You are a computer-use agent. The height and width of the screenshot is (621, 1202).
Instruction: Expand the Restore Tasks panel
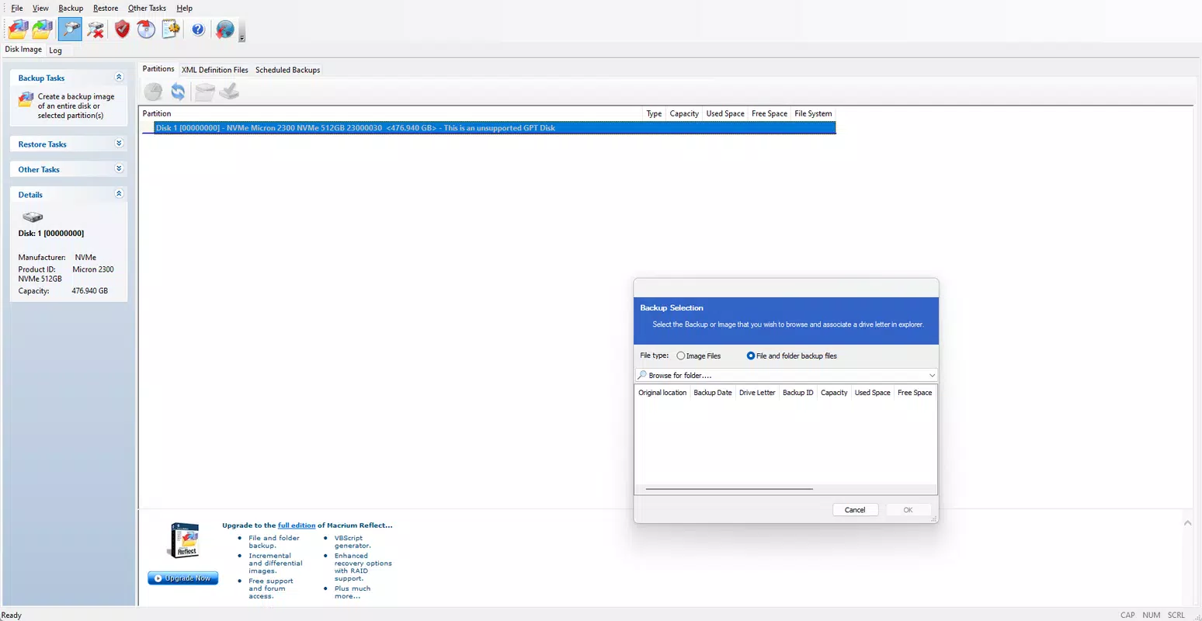119,144
